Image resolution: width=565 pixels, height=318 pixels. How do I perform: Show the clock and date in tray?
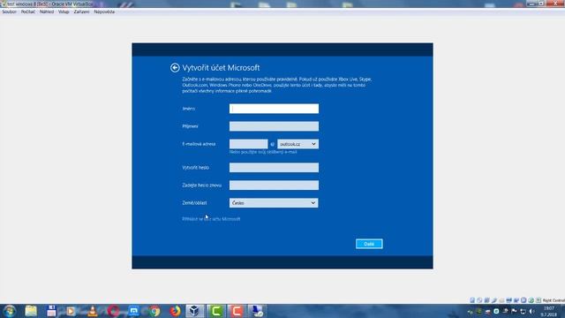click(549, 312)
